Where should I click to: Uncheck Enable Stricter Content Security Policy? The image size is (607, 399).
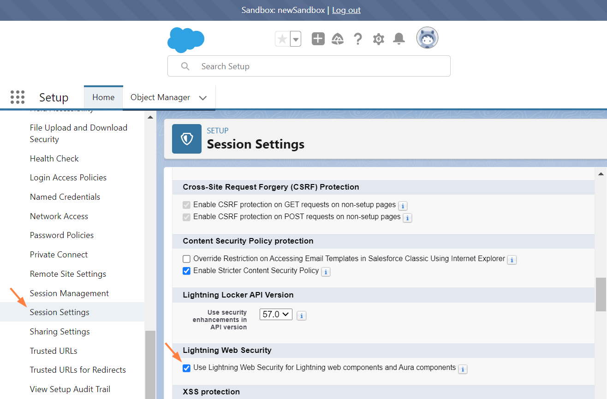(187, 271)
